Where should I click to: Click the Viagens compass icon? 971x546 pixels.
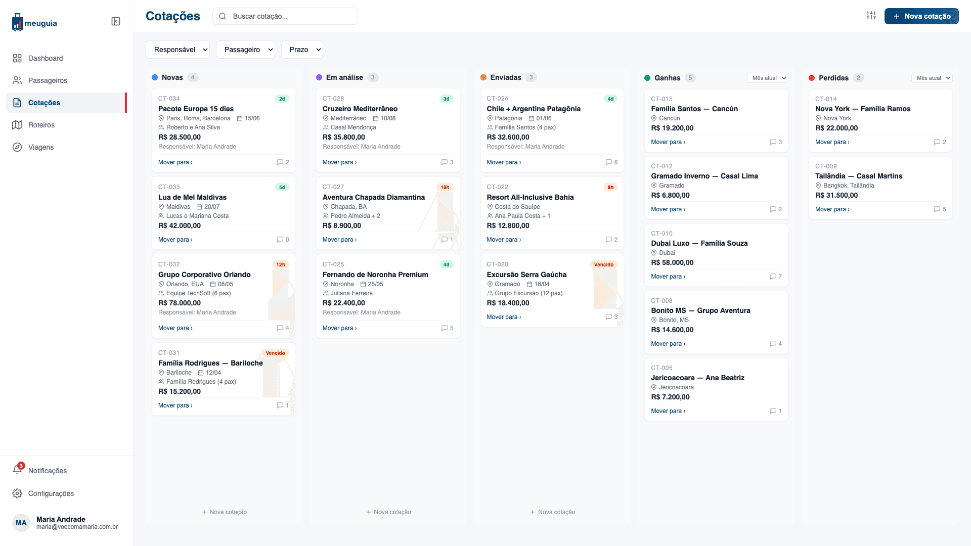pyautogui.click(x=17, y=147)
